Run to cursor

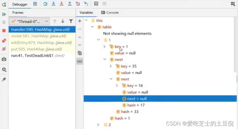(x=86, y=4)
